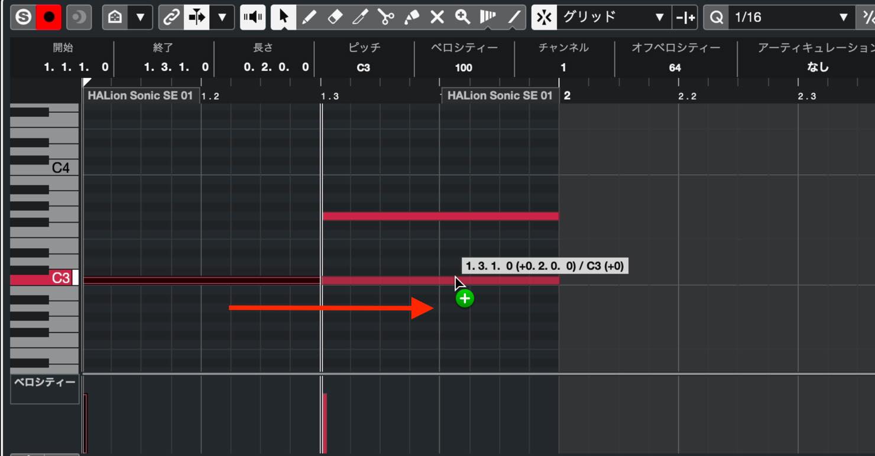The width and height of the screenshot is (875, 456).
Task: Select the Erase tool
Action: pyautogui.click(x=335, y=17)
